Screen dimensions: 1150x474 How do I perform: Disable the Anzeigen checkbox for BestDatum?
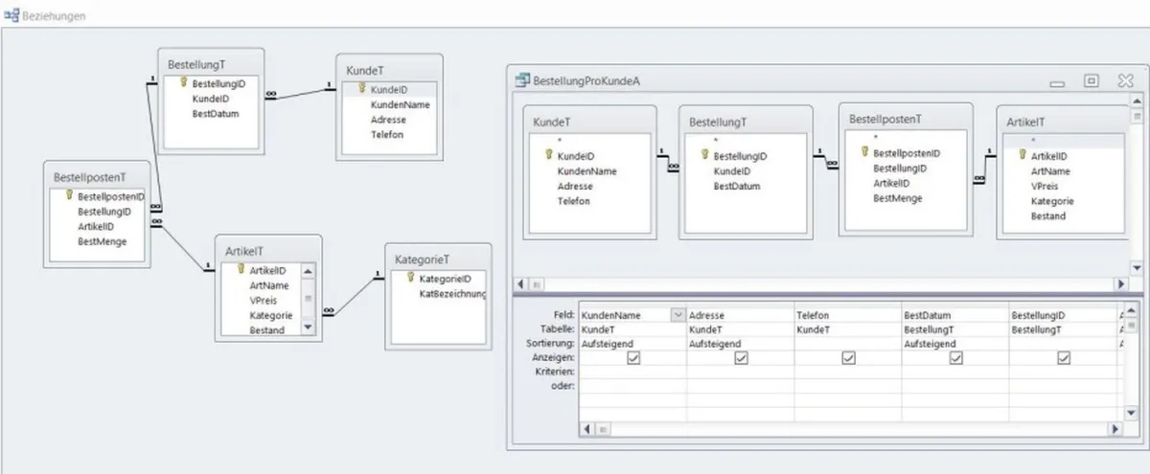pyautogui.click(x=955, y=357)
